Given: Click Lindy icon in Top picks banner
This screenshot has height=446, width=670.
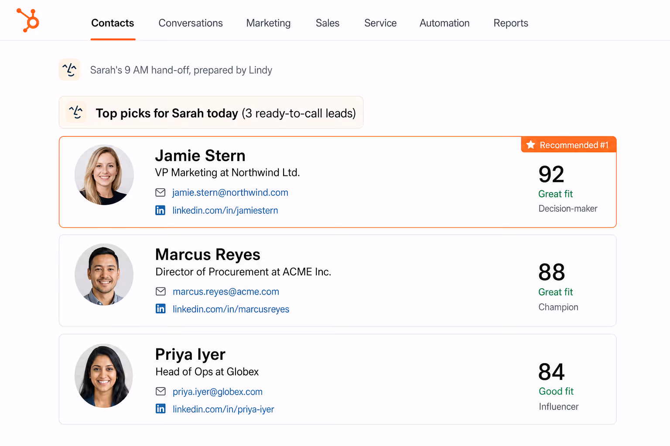Looking at the screenshot, I should (x=76, y=112).
